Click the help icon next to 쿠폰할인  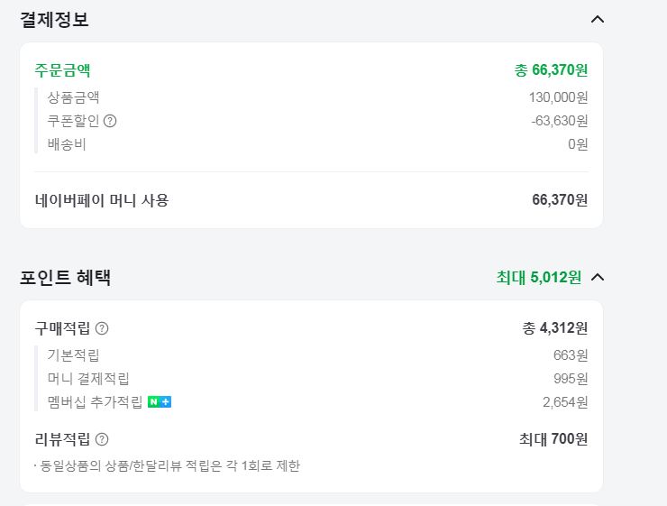click(x=110, y=121)
